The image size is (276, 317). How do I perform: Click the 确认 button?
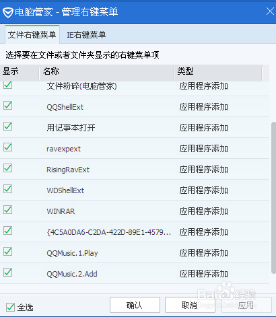[135, 305]
